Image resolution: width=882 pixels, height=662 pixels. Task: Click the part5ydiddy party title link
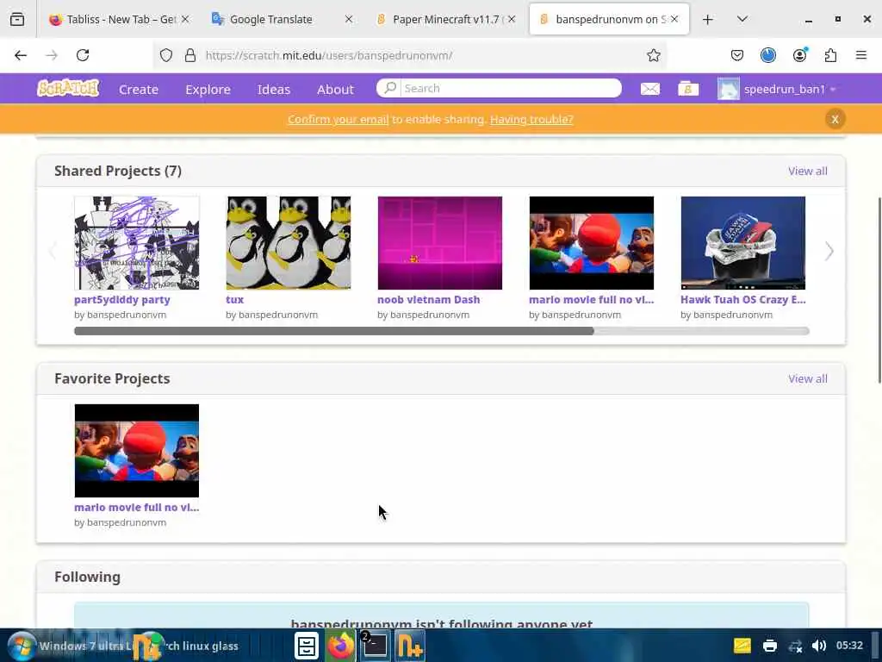point(122,299)
